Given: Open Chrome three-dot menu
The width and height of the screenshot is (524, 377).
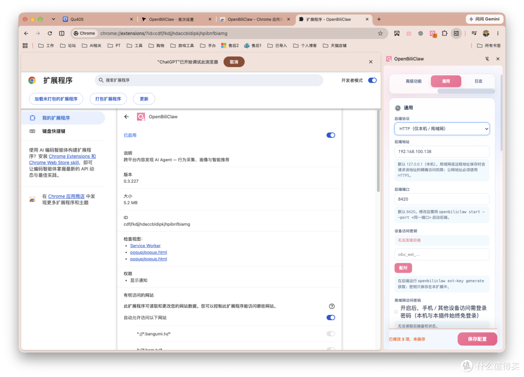Looking at the screenshot, I should (x=498, y=34).
